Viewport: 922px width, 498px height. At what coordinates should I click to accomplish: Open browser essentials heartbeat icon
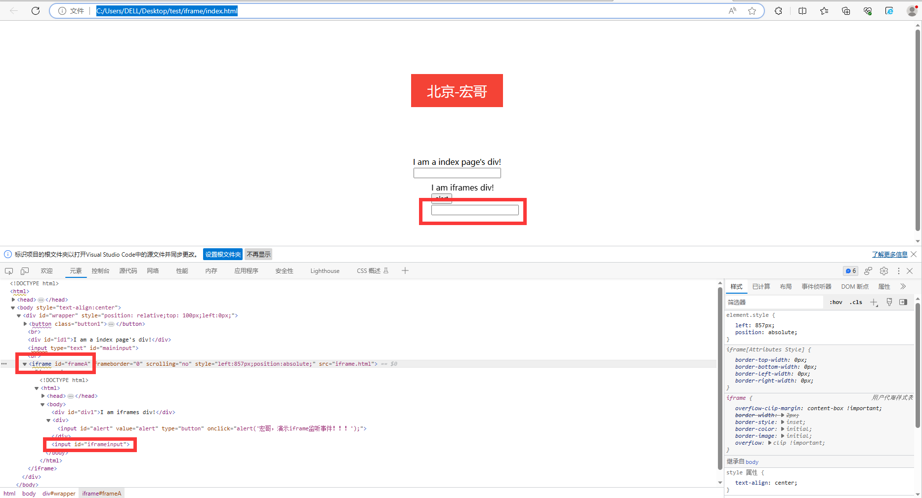coord(868,11)
